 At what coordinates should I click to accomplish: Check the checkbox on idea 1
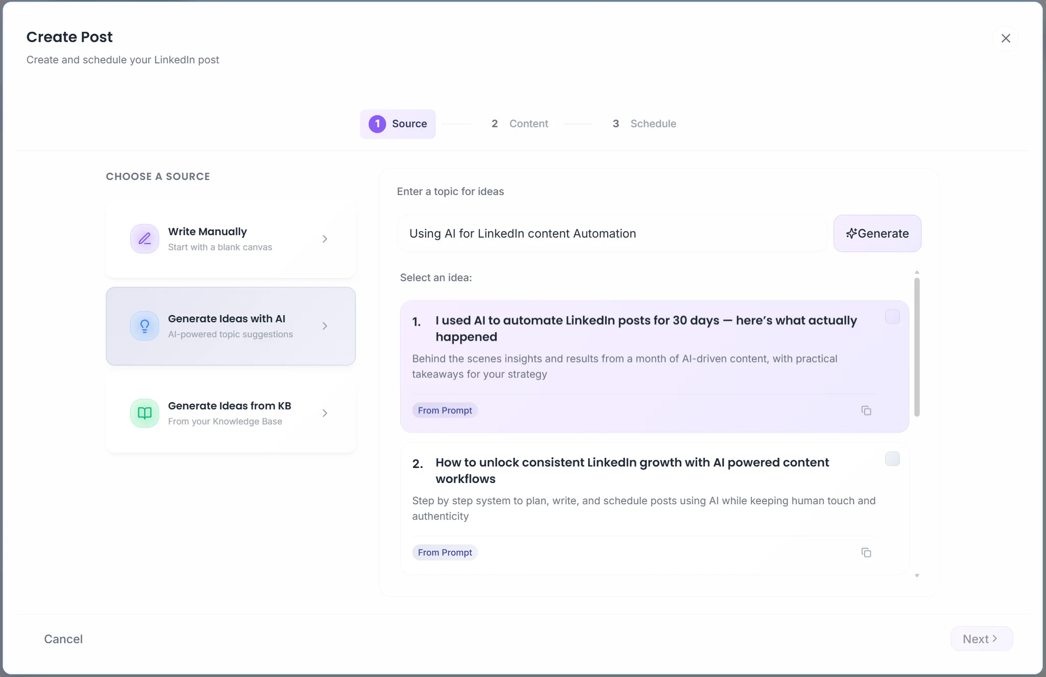893,317
